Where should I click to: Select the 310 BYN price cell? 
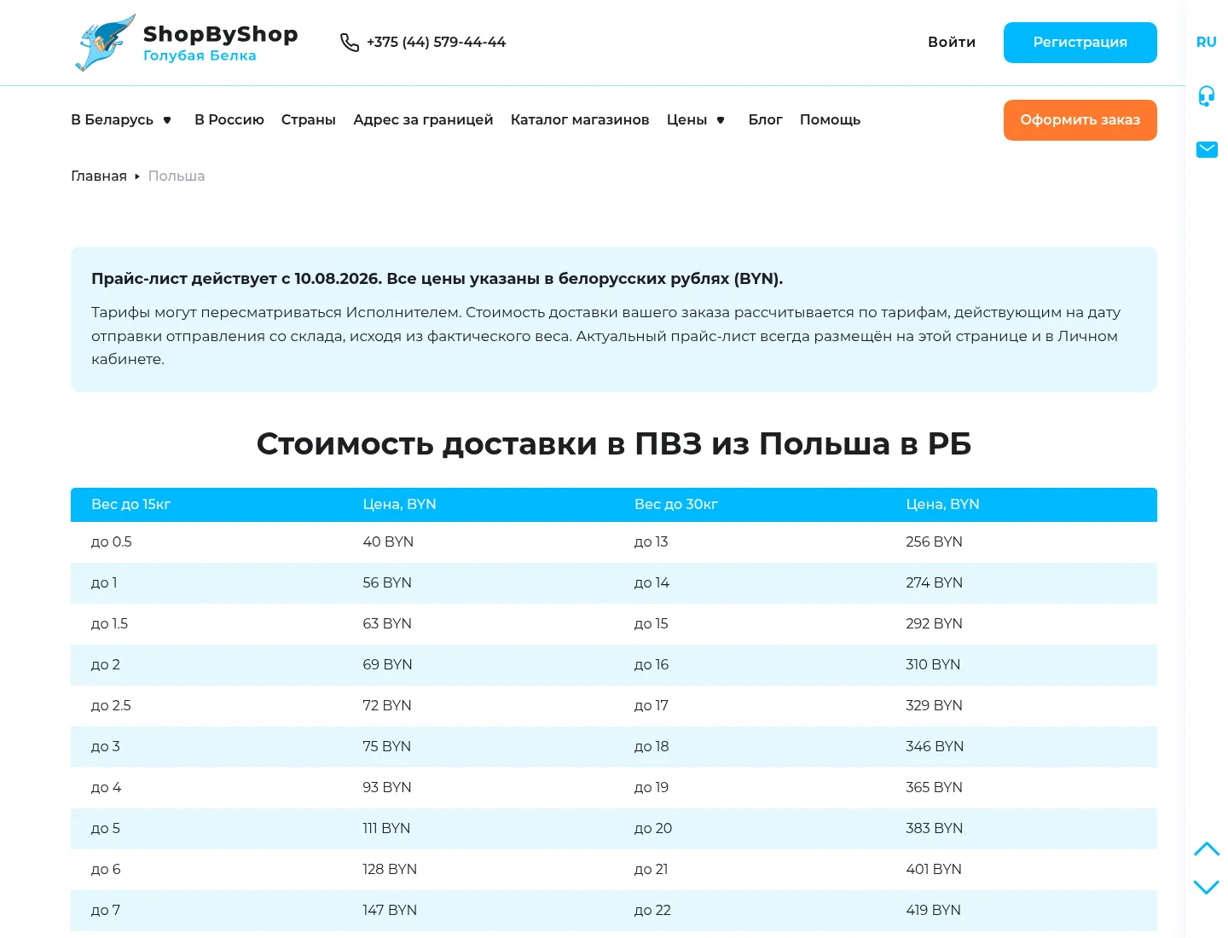click(x=933, y=665)
